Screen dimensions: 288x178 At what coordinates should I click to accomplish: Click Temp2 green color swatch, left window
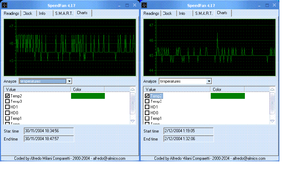pos(88,96)
